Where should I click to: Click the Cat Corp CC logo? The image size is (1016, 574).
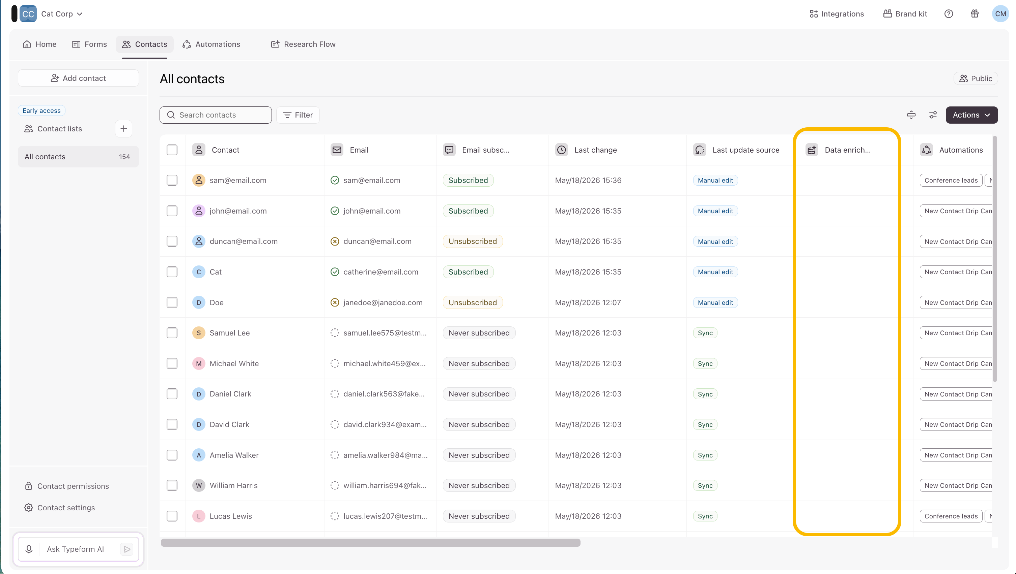click(28, 14)
